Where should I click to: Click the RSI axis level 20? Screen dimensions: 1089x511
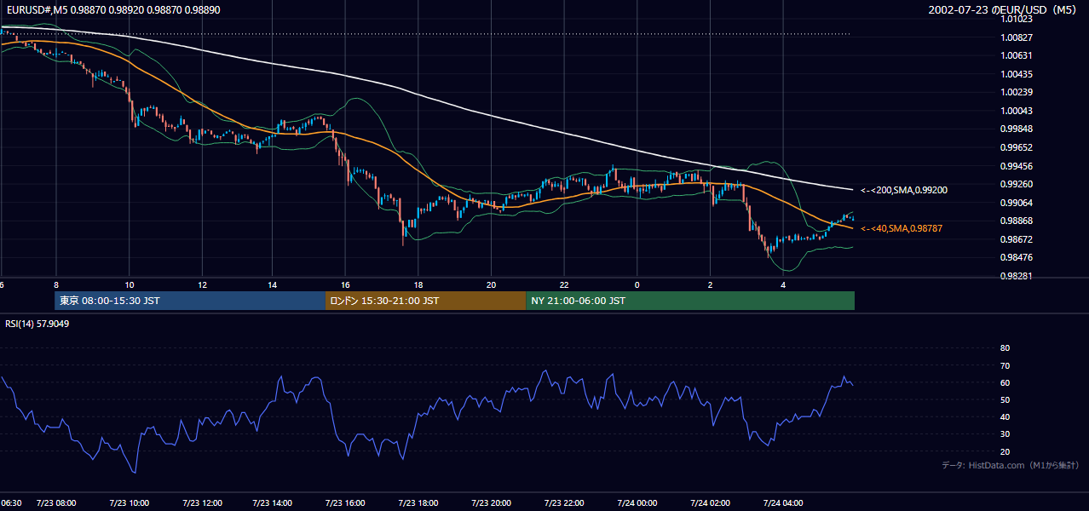point(1005,451)
